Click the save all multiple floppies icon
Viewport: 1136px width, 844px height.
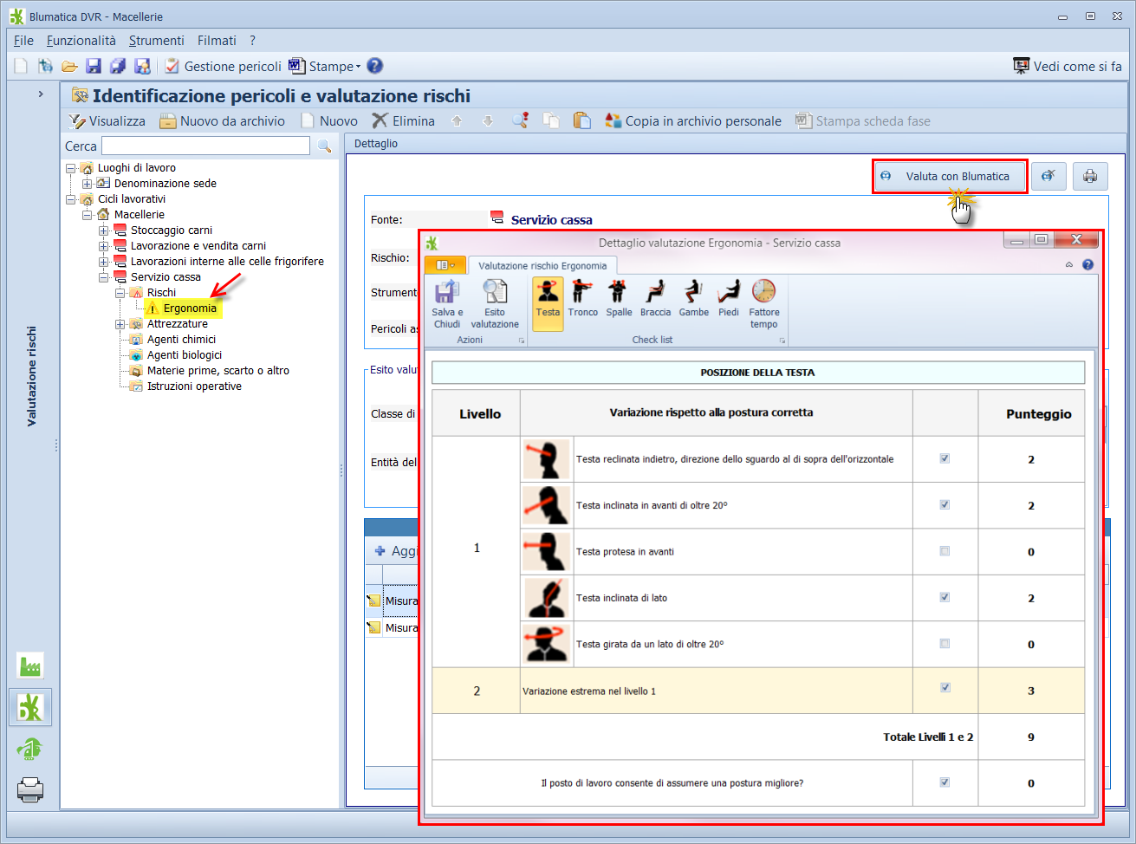coord(118,66)
